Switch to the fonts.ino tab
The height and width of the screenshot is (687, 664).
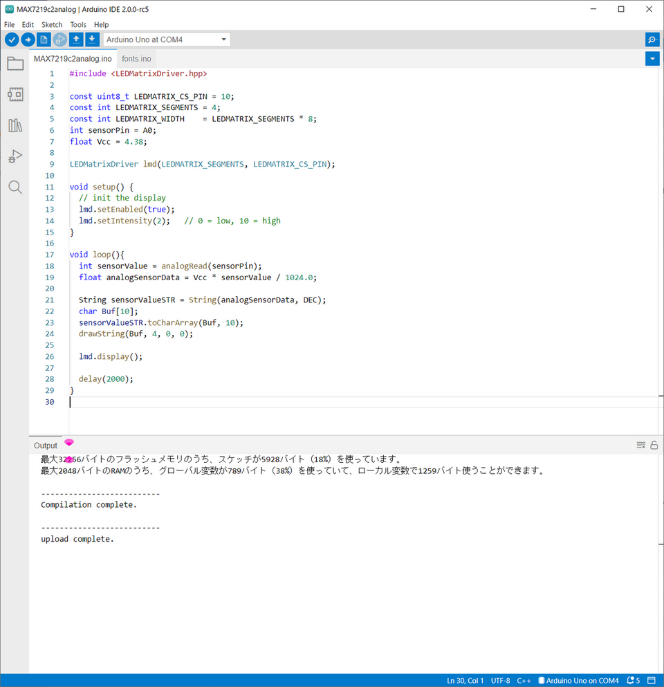(136, 59)
